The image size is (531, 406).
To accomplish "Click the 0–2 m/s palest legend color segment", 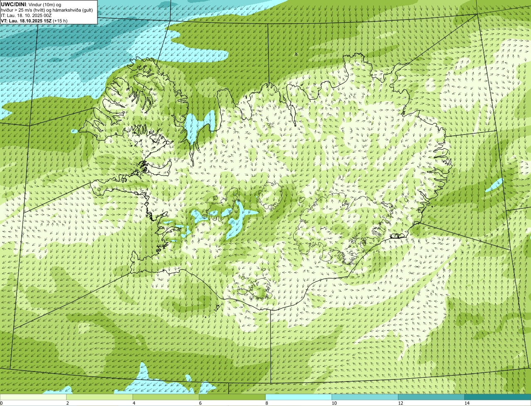I will coord(33,397).
